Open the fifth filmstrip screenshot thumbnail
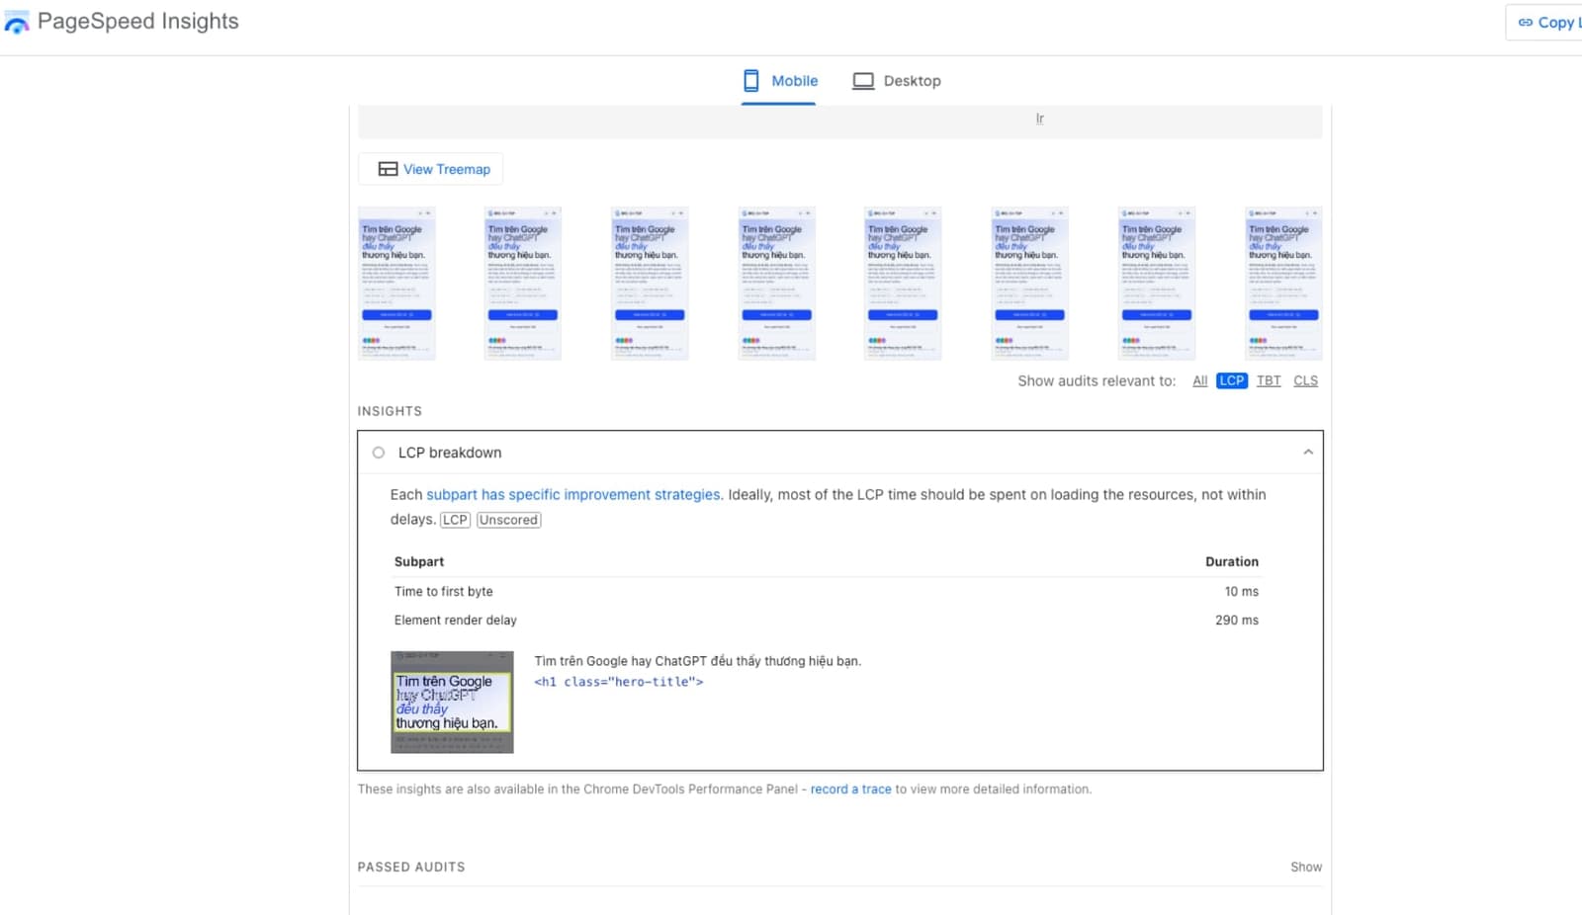The width and height of the screenshot is (1582, 915). 903,283
